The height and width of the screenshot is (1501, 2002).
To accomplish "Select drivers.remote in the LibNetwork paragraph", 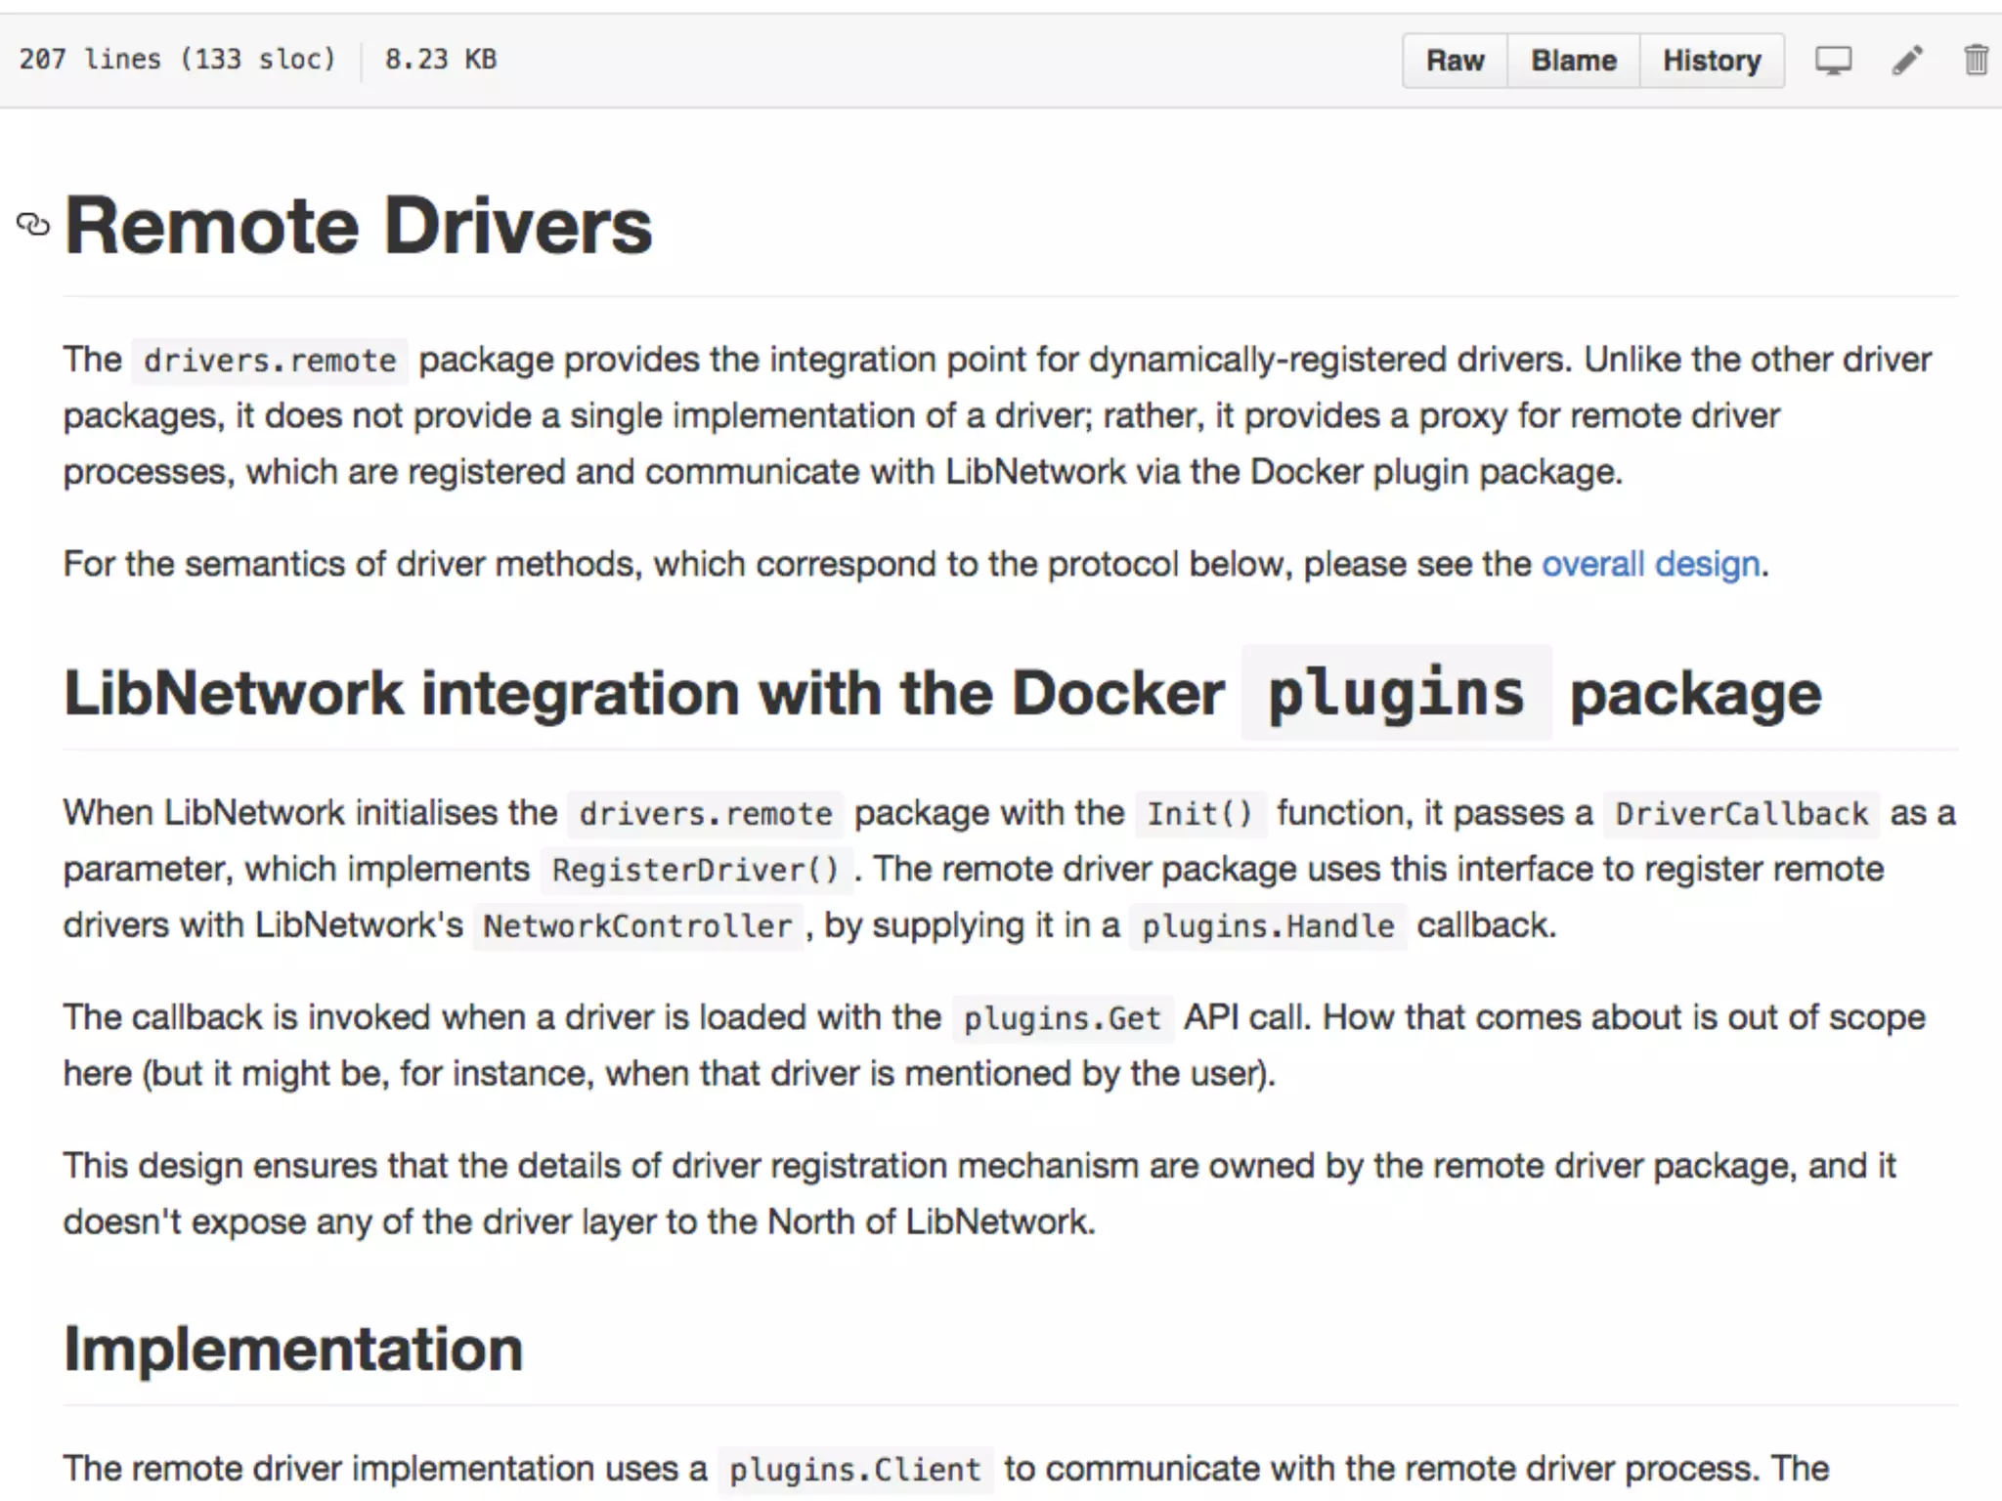I will pyautogui.click(x=705, y=813).
